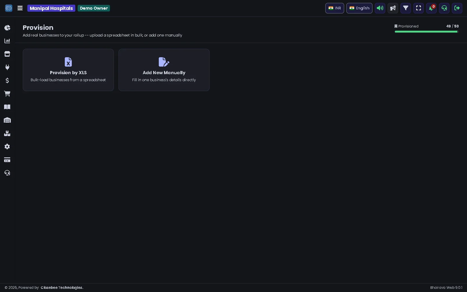467x292 pixels.
Task: Select the Add New Manually card
Action: [164, 70]
